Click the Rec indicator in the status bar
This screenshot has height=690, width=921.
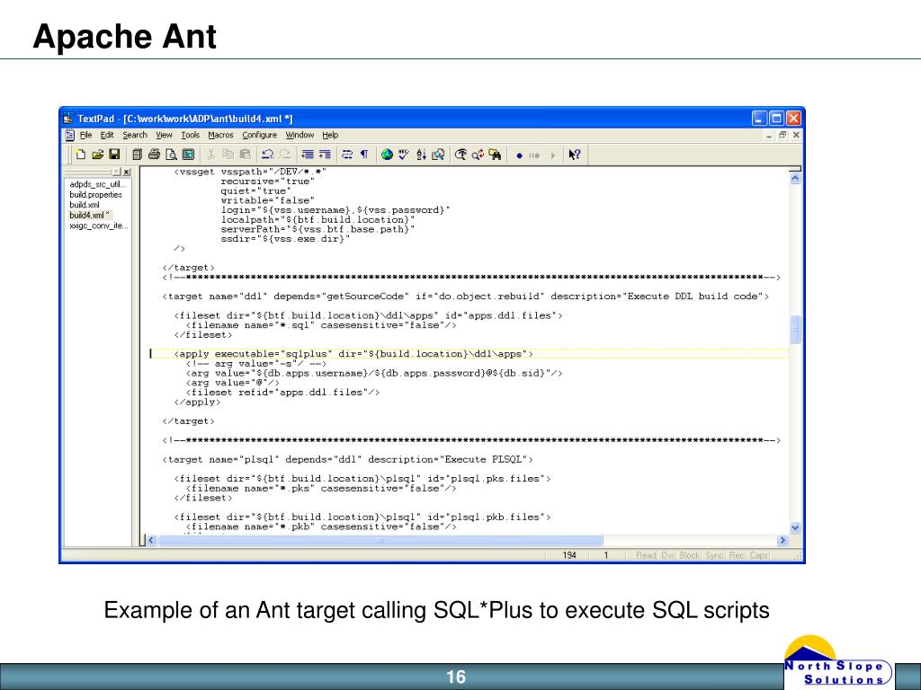pyautogui.click(x=737, y=555)
